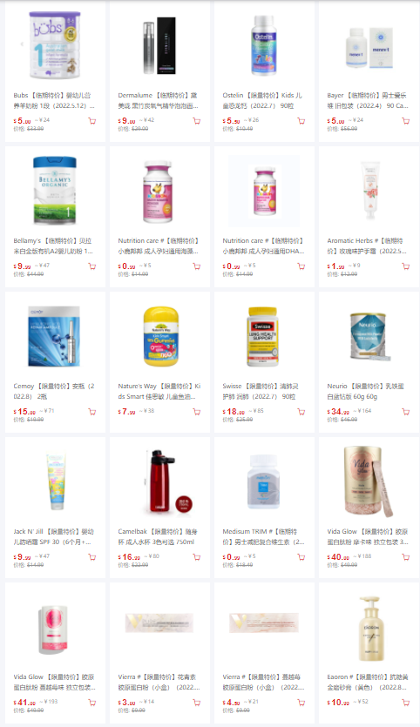Image resolution: width=420 pixels, height=727 pixels.
Task: Add Camelbak water bottle to cart
Action: point(197,557)
